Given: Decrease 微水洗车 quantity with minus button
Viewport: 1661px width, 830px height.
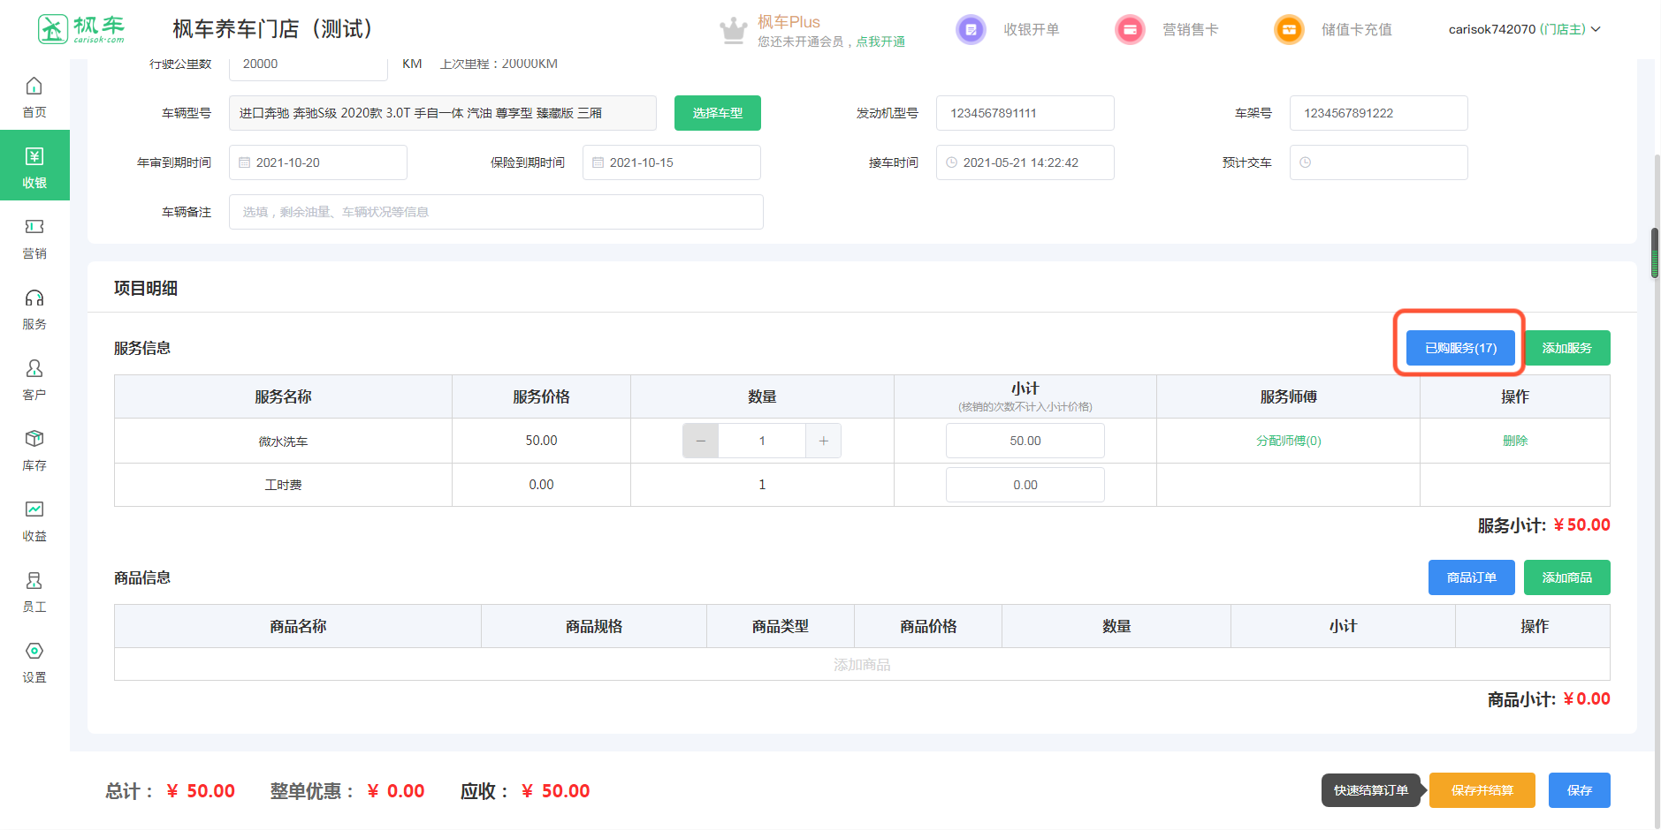Looking at the screenshot, I should 701,441.
